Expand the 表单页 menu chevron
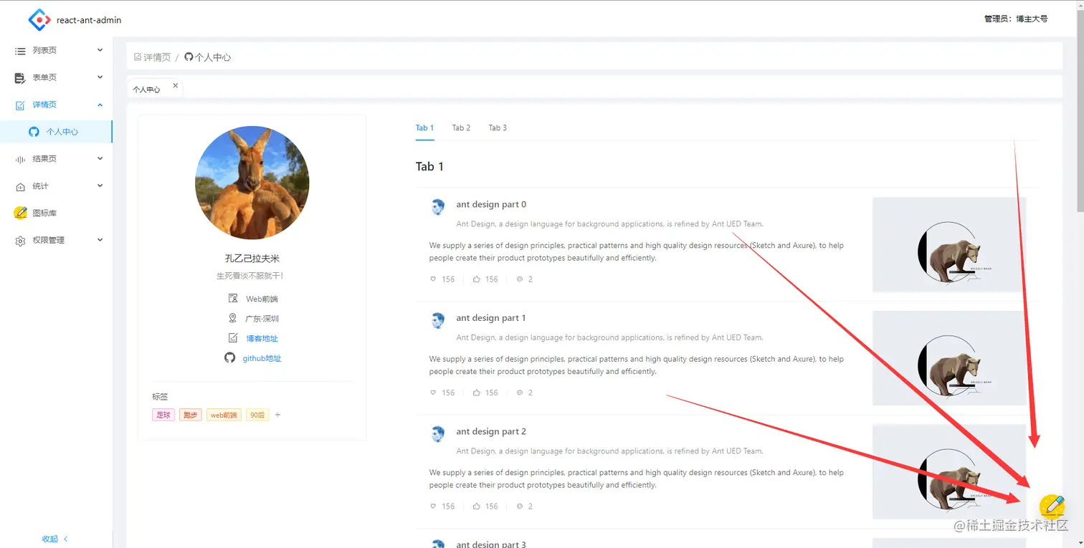This screenshot has width=1084, height=548. pyautogui.click(x=100, y=77)
